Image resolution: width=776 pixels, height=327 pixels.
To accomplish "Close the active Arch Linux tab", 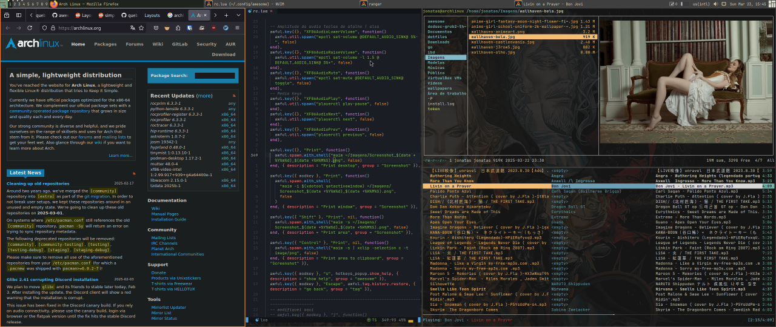I will tap(205, 15).
